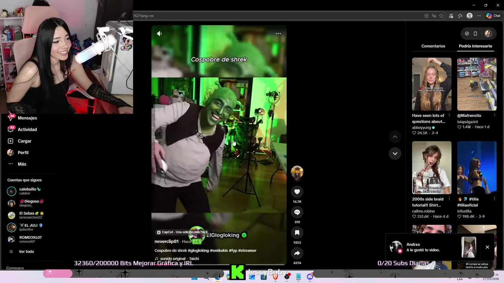Open the #glogloking hashtag in caption
504x283 pixels.
[x=198, y=250]
